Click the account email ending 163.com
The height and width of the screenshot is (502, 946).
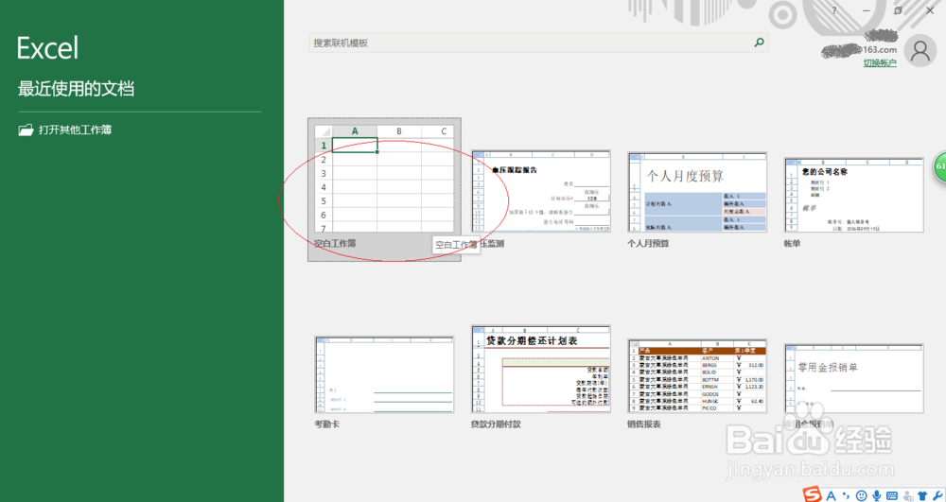pyautogui.click(x=859, y=49)
